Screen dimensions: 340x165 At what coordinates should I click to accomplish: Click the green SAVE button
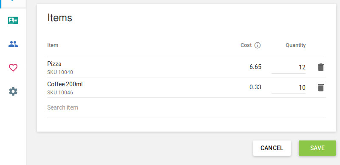(x=317, y=148)
